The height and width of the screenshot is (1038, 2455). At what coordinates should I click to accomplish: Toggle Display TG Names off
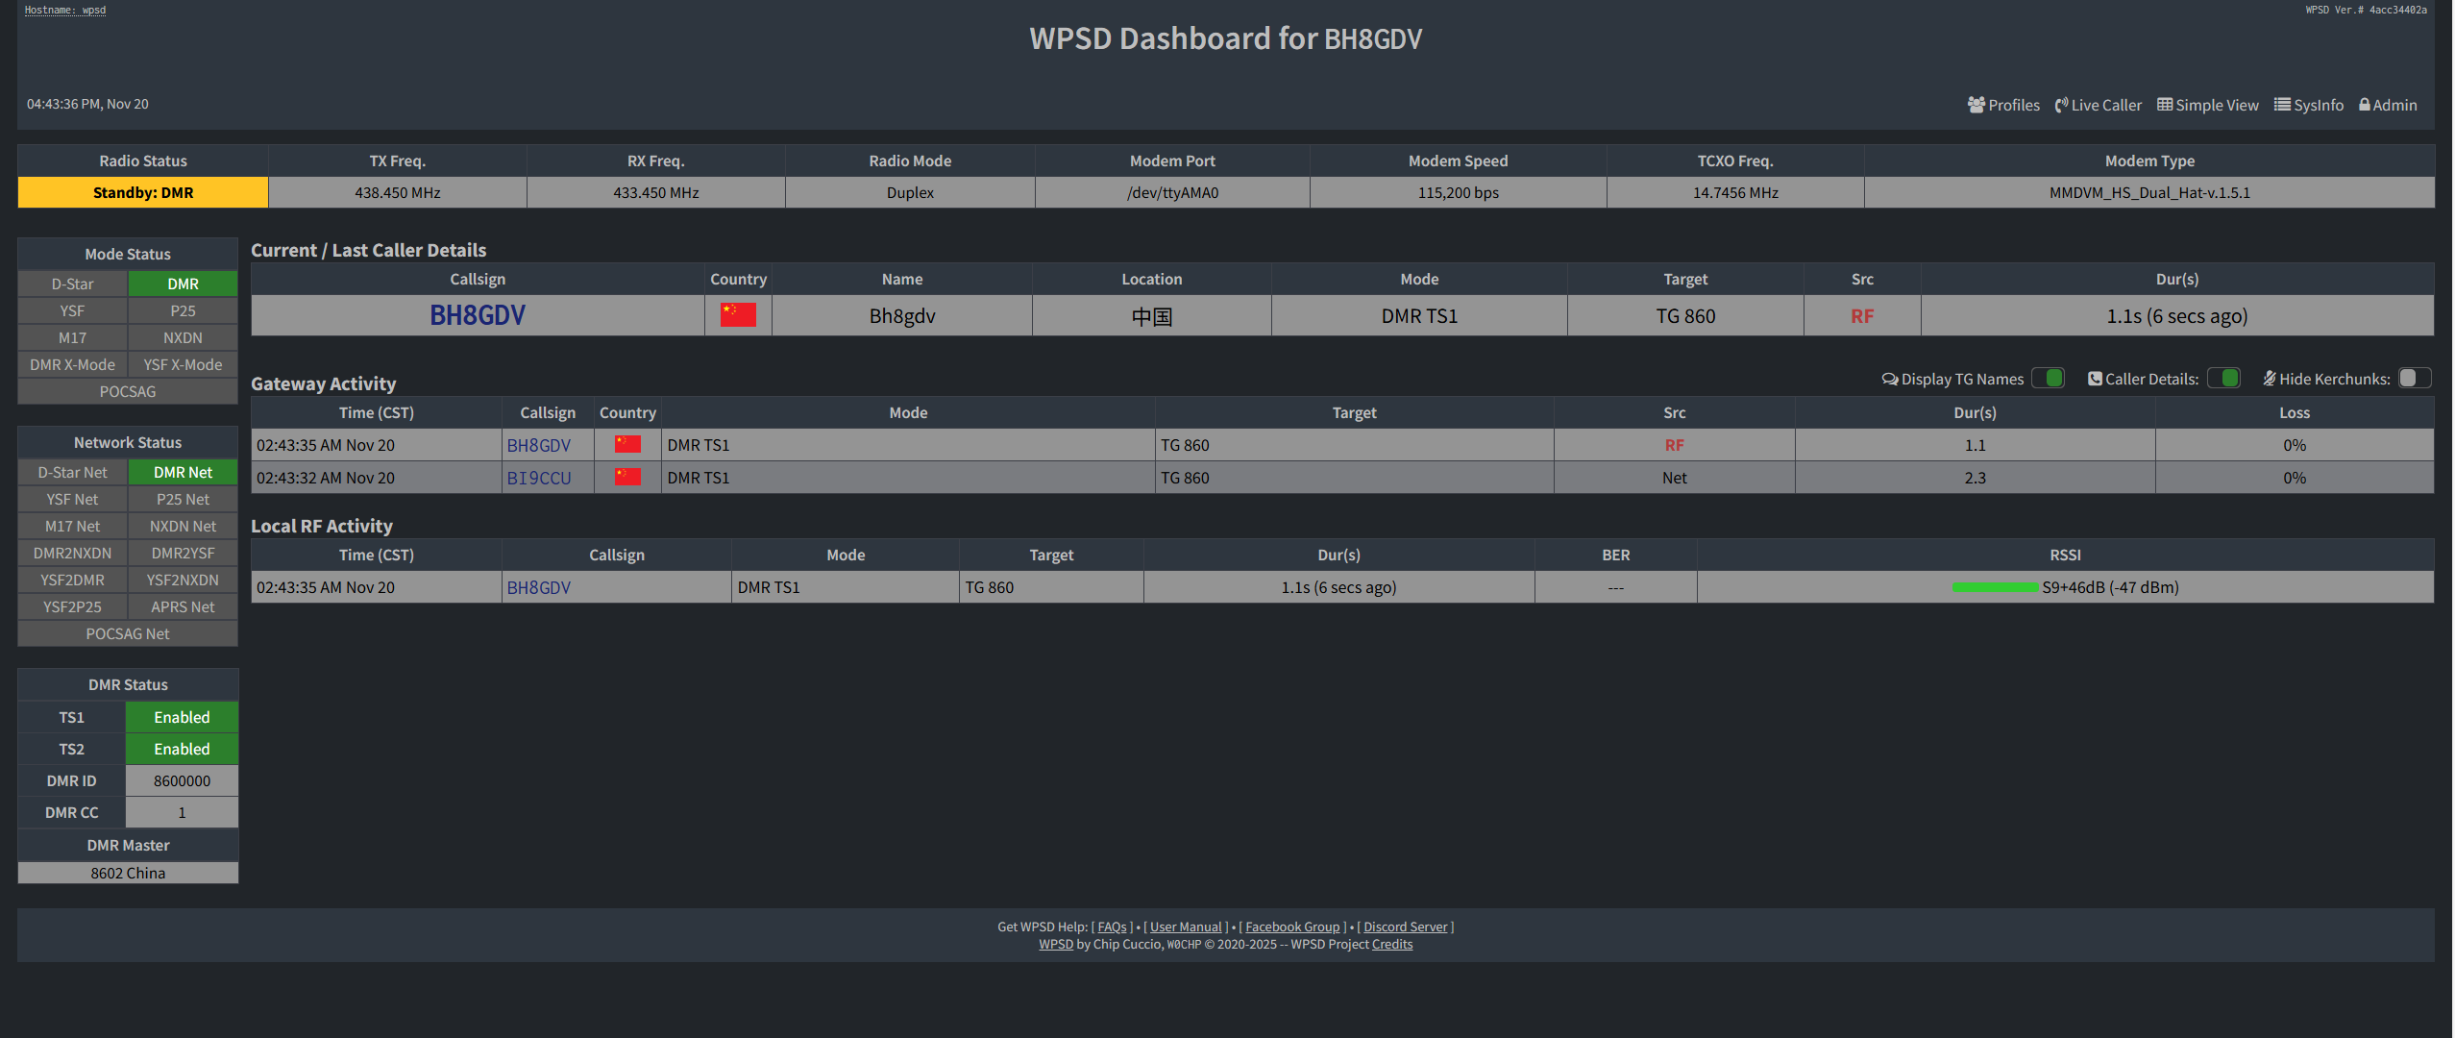click(2048, 378)
